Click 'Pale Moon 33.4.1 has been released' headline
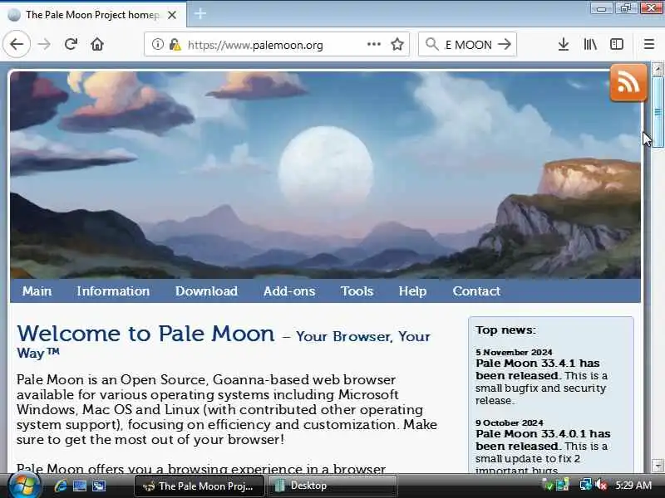The height and width of the screenshot is (498, 665). 537,369
